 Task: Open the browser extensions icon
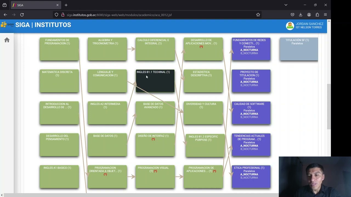click(317, 15)
